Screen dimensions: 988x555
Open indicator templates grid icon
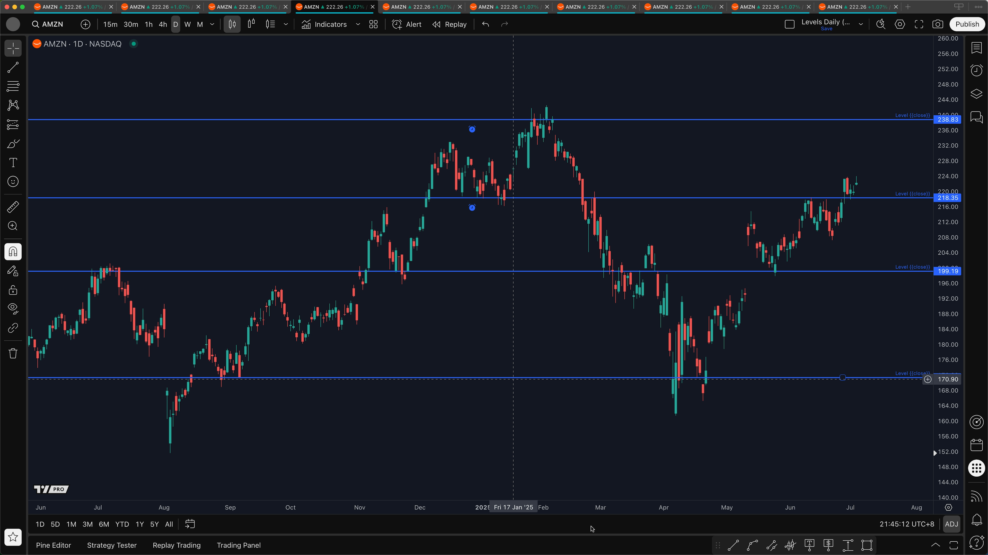point(374,24)
